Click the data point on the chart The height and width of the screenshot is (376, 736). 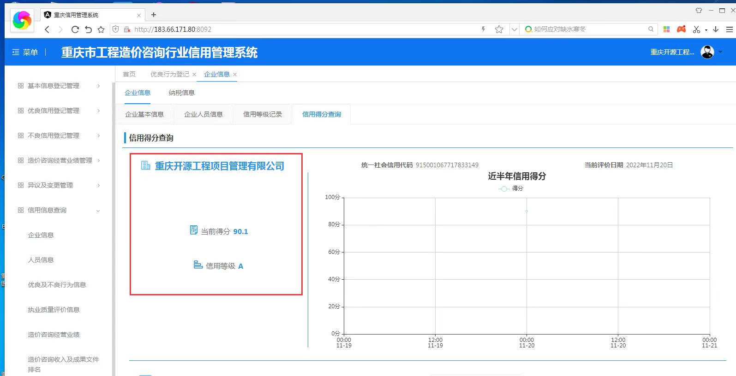click(527, 211)
